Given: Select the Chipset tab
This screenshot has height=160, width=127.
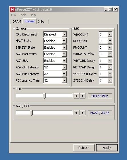Looking at the screenshot, I should [x=30, y=21].
